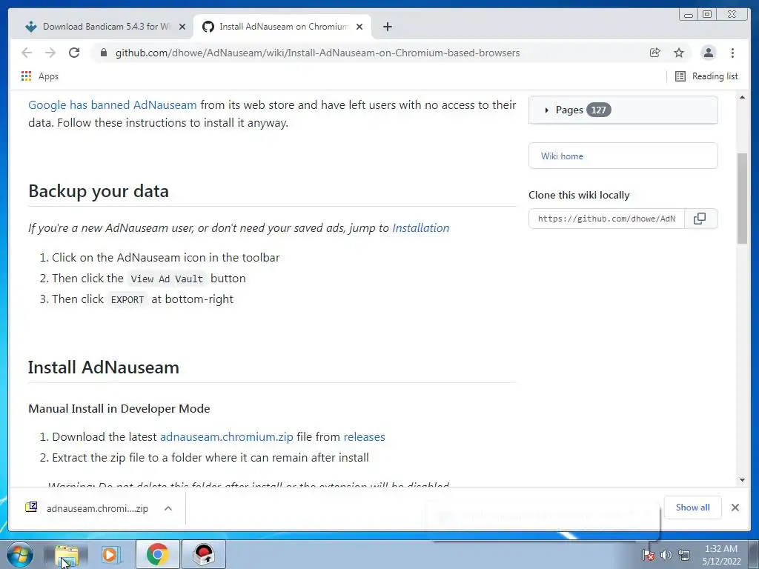759x569 pixels.
Task: Click the scrollbar down arrow
Action: click(742, 480)
